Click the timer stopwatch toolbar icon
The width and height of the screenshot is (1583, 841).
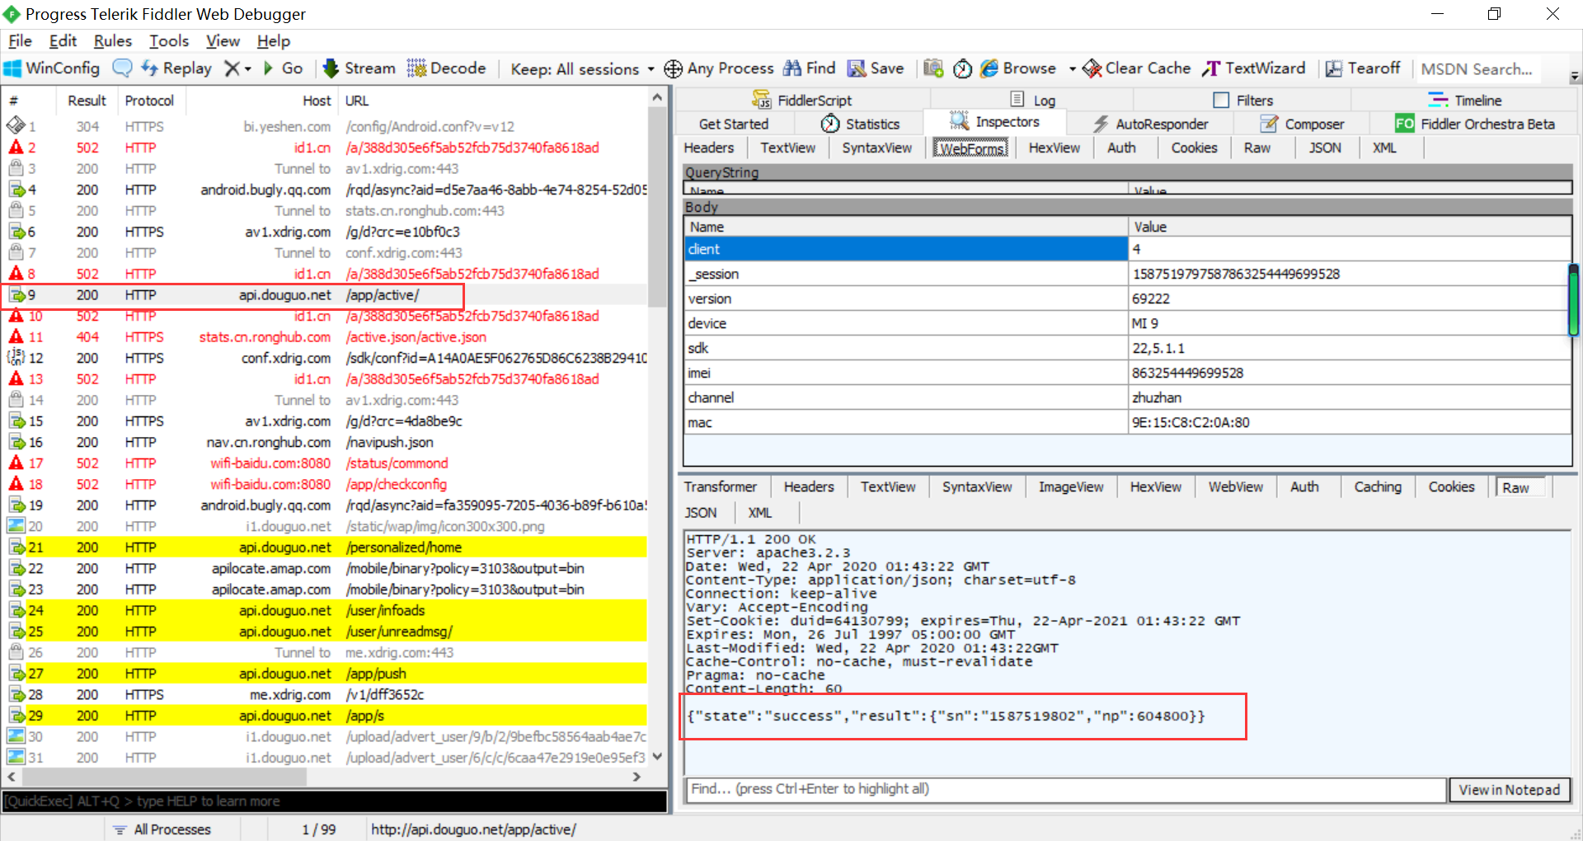click(962, 68)
